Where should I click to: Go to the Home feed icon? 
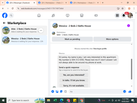pyautogui.click(x=39, y=15)
